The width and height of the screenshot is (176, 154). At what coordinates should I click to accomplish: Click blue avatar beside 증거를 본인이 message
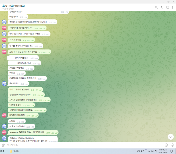click(4, 46)
